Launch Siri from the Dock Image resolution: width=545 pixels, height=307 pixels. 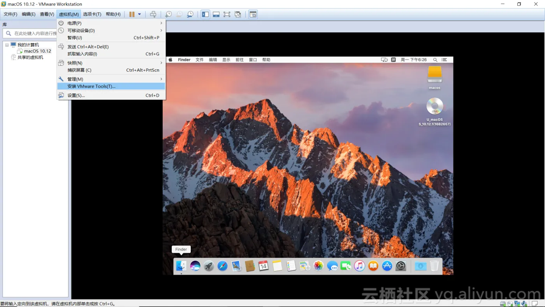(195, 266)
